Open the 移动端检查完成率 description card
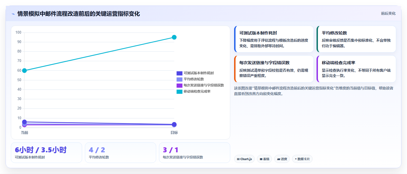 [x=356, y=69]
